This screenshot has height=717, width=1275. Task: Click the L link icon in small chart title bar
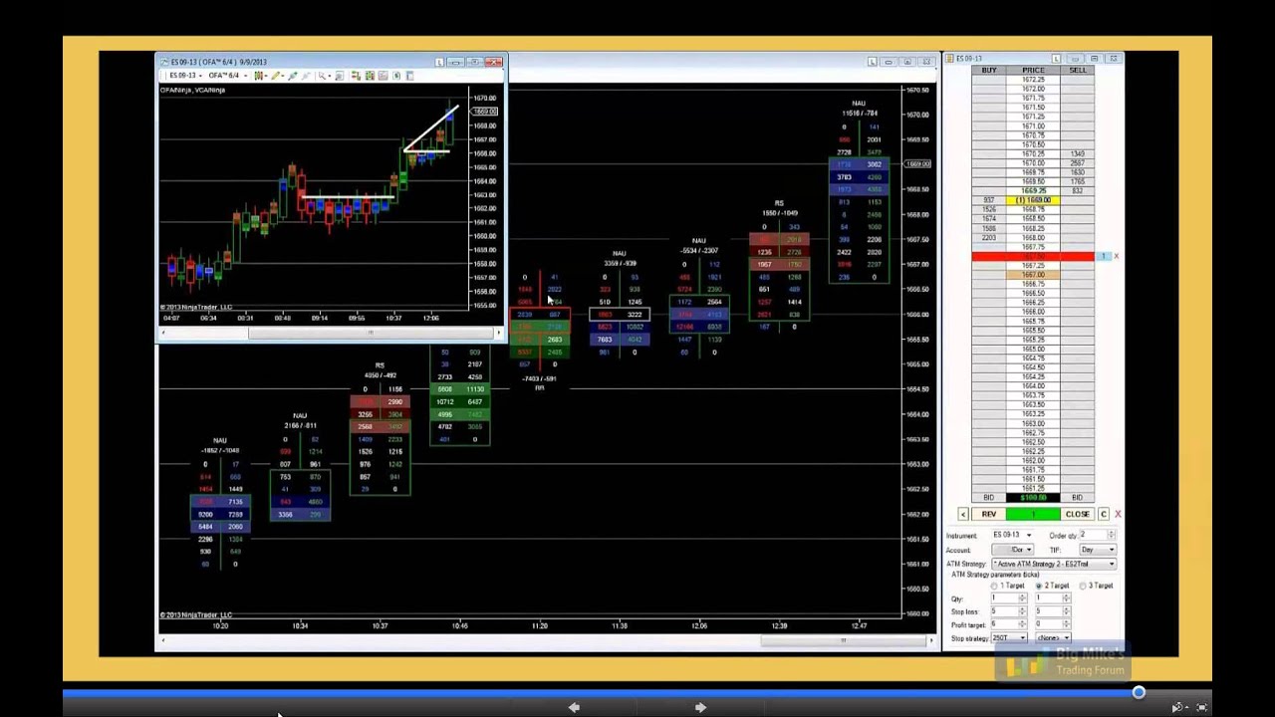[x=439, y=62]
